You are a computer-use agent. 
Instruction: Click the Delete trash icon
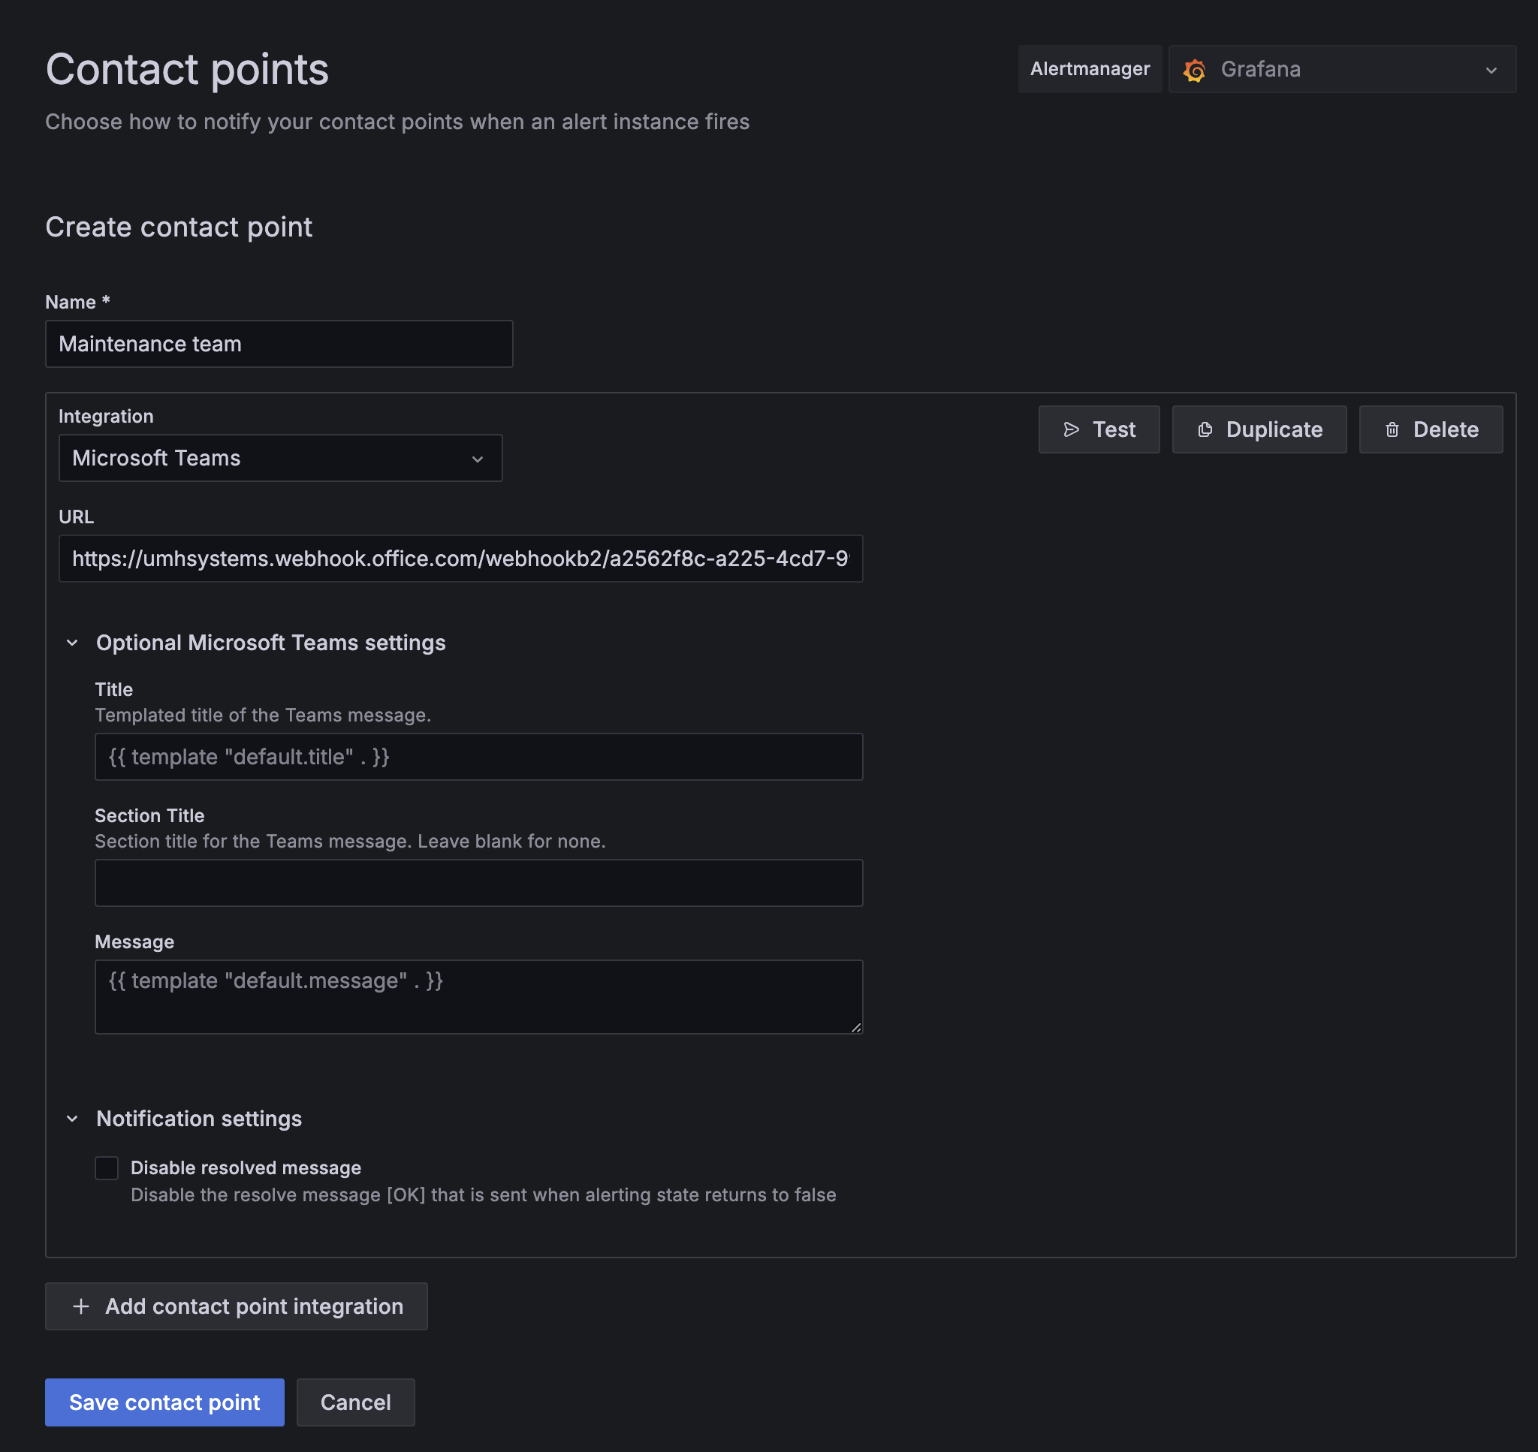click(x=1392, y=429)
